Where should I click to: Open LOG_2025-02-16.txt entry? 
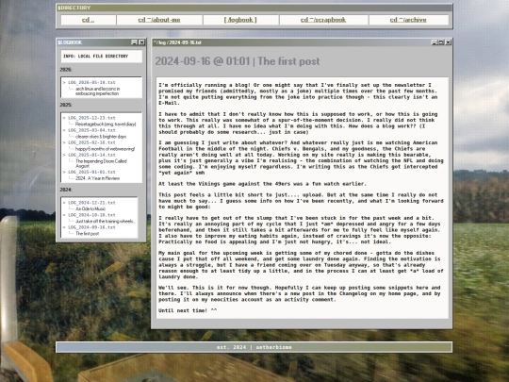(x=91, y=142)
